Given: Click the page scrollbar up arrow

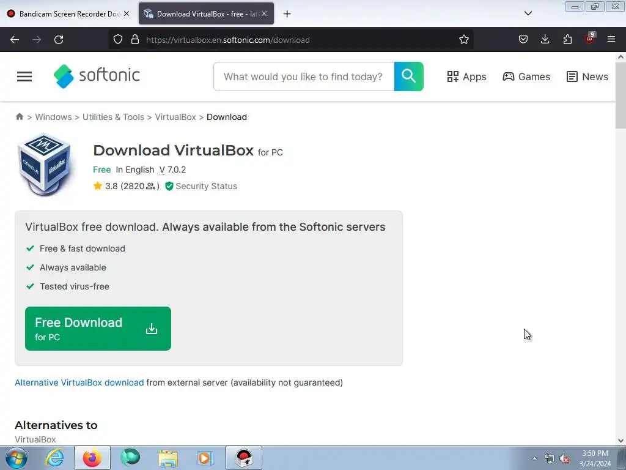Looking at the screenshot, I should pyautogui.click(x=620, y=57).
